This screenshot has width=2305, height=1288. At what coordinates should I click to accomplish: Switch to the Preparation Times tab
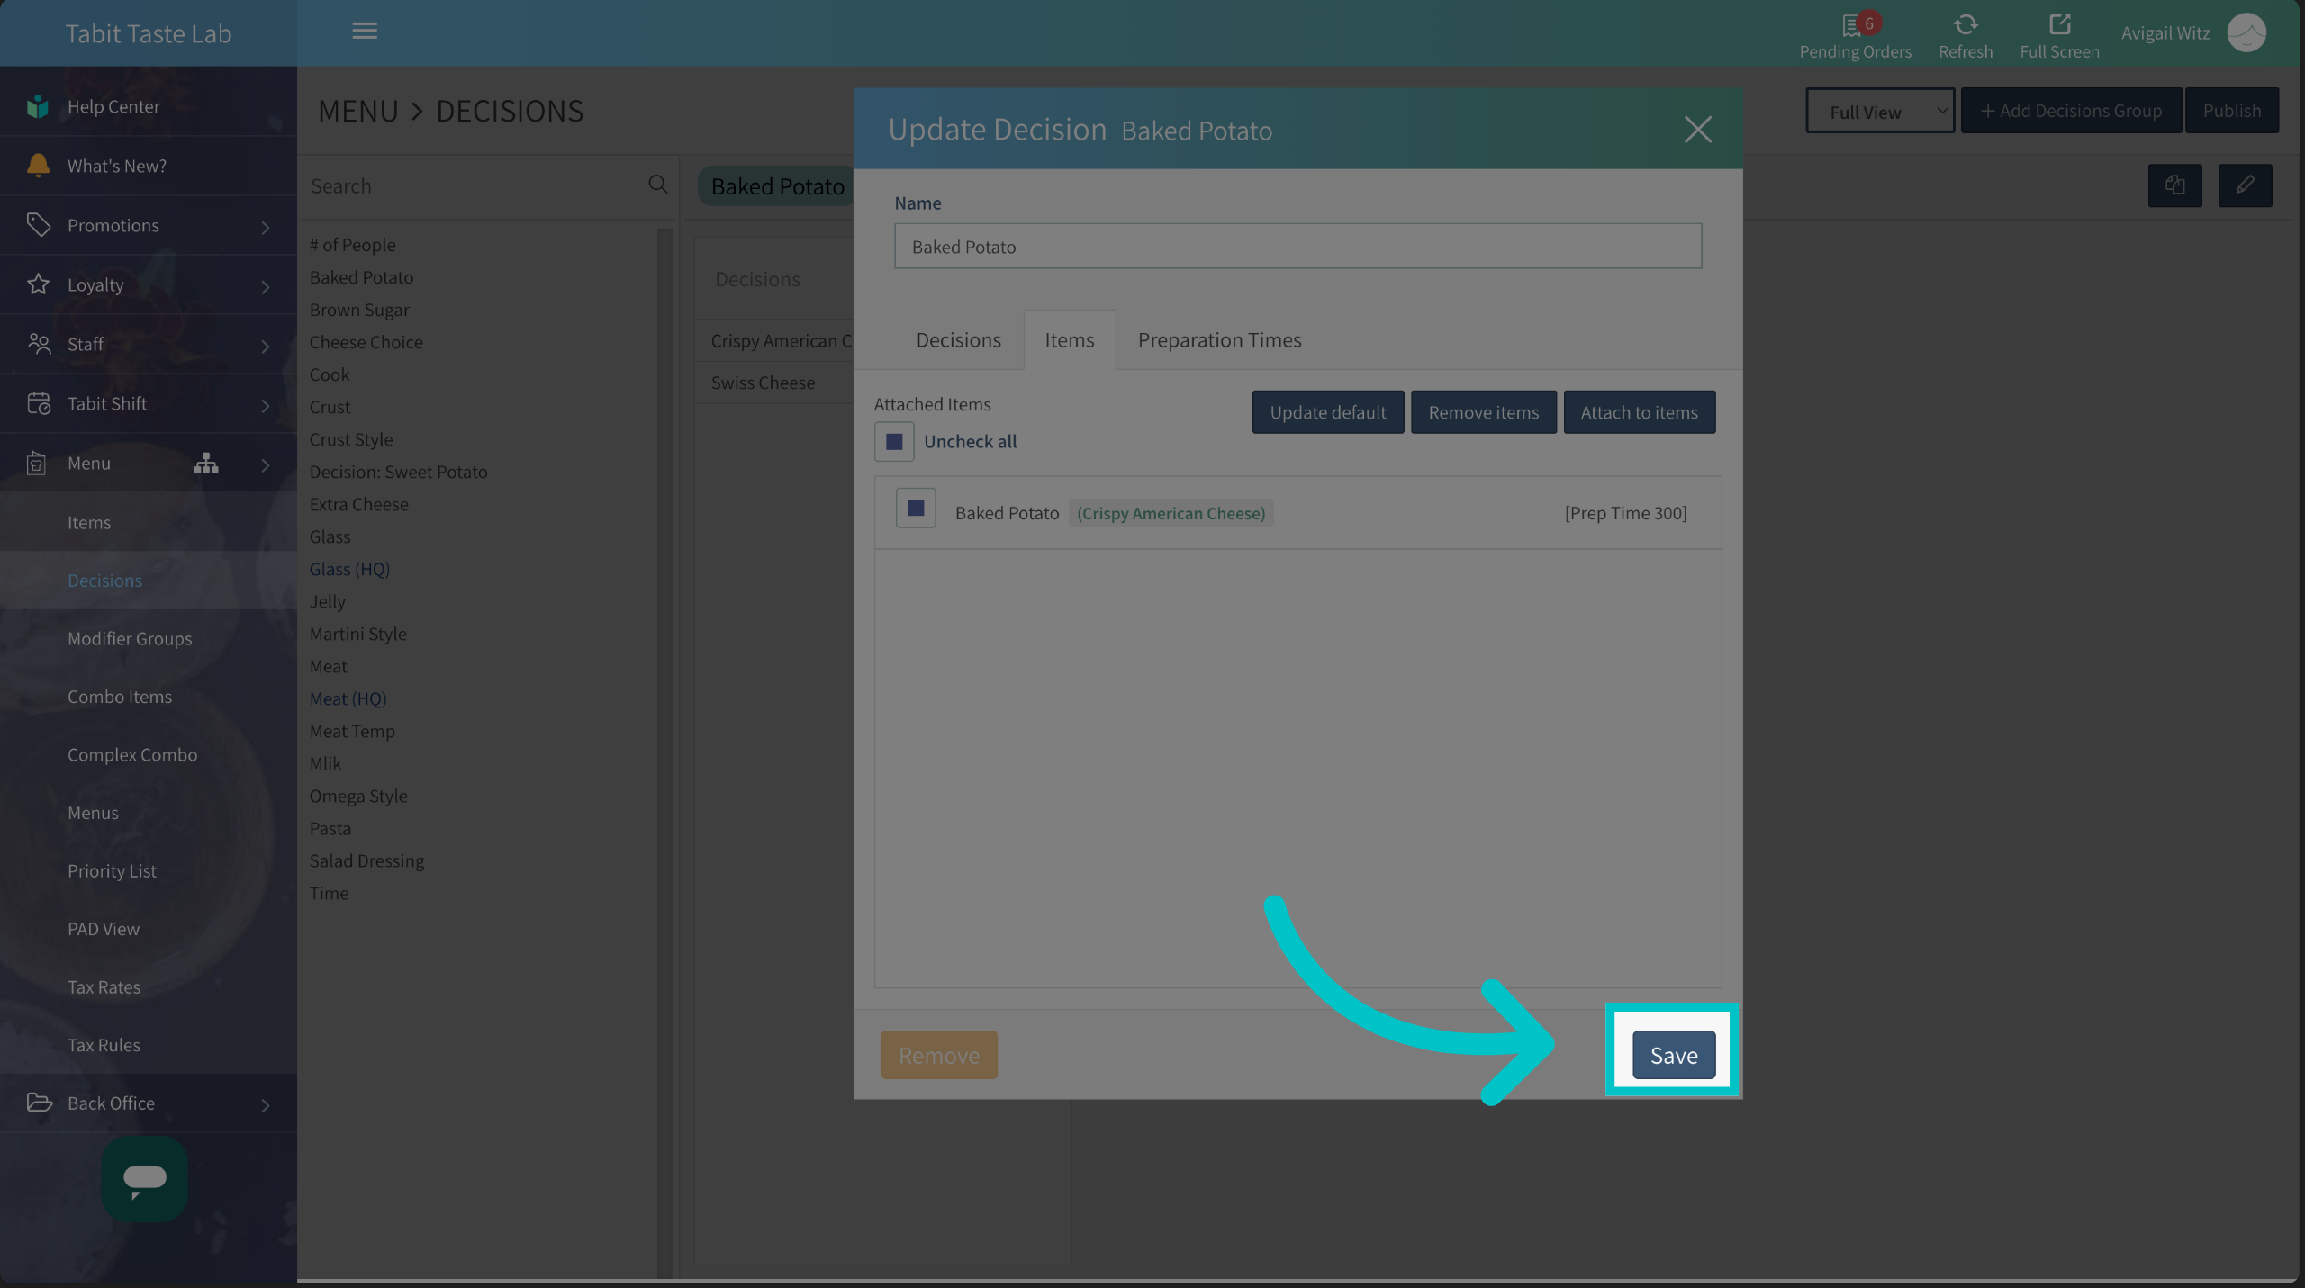click(1219, 340)
